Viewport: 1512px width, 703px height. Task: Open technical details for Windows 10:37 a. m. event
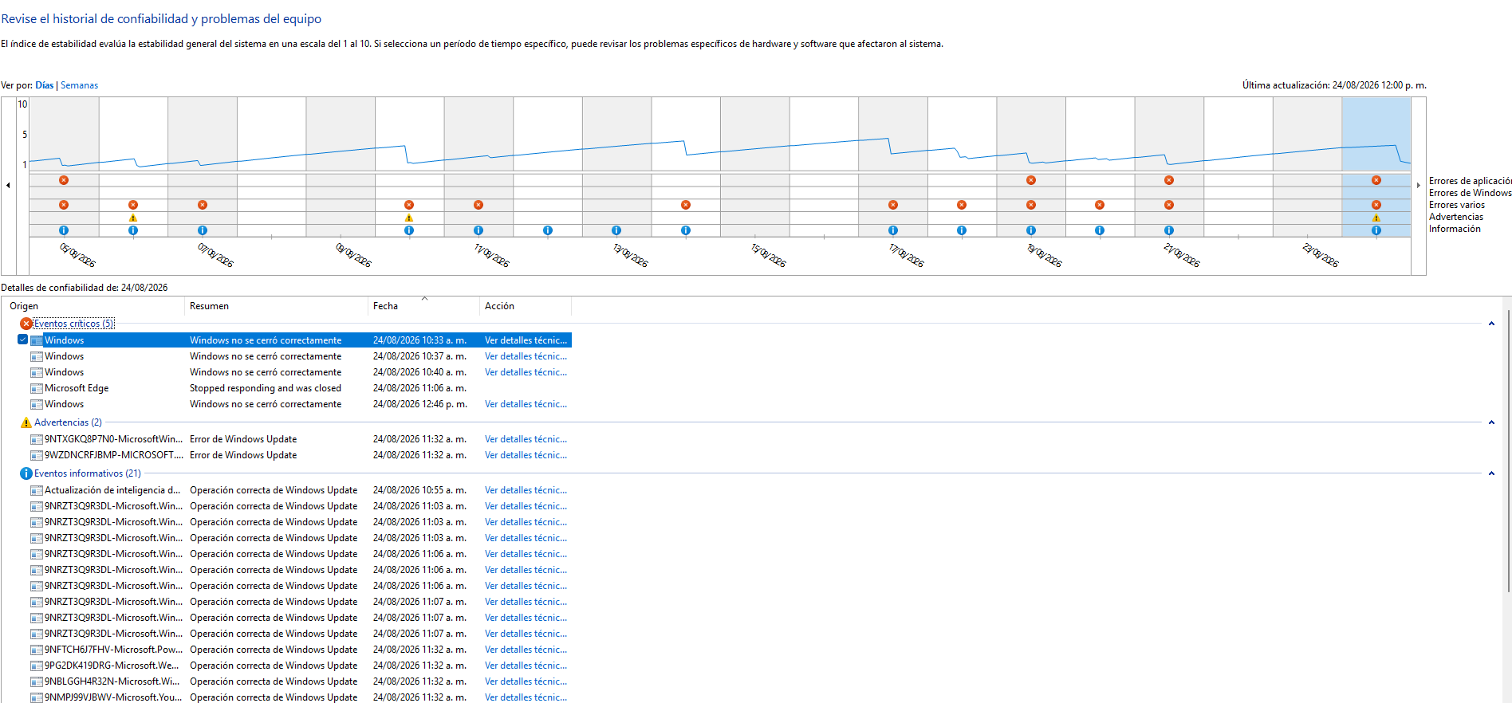[526, 356]
